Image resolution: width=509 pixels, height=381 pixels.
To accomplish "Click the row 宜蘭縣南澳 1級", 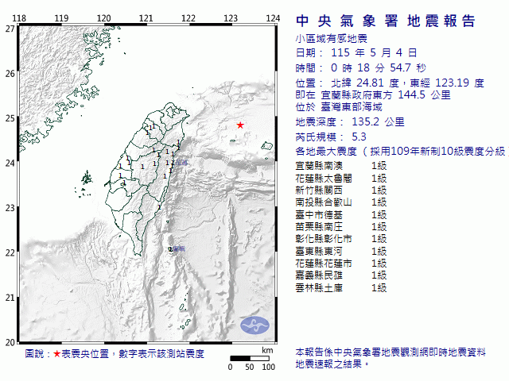I will click(341, 166).
